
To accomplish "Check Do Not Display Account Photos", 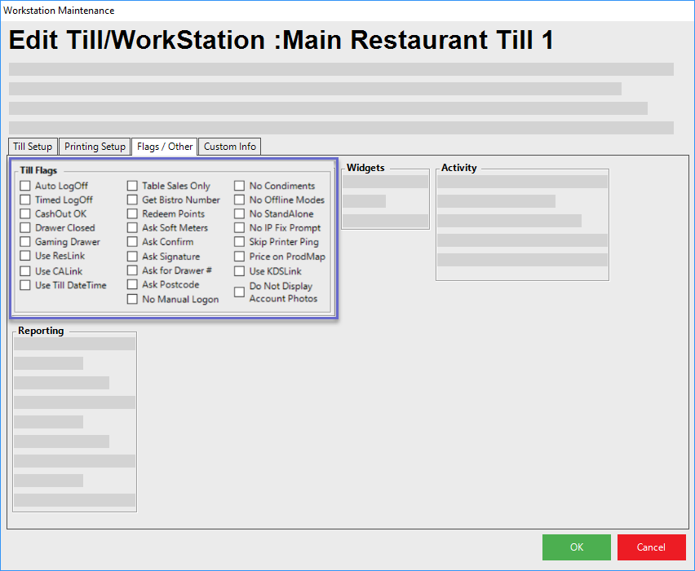I will [x=239, y=292].
